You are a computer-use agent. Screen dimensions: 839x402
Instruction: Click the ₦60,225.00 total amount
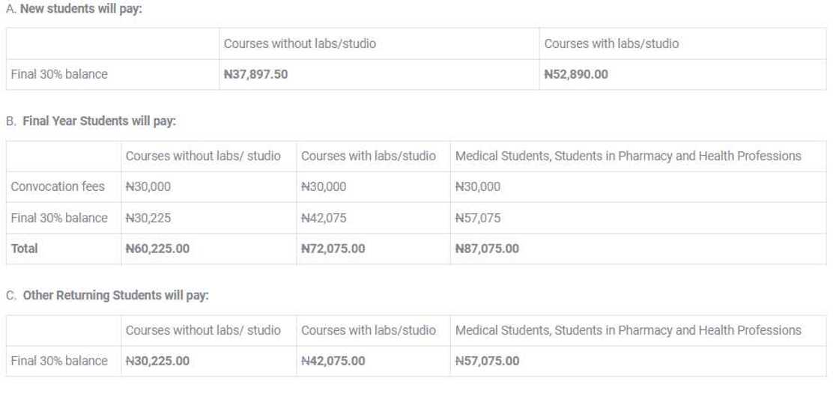tap(157, 249)
